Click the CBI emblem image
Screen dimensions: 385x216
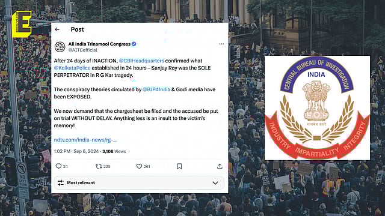(x=317, y=108)
